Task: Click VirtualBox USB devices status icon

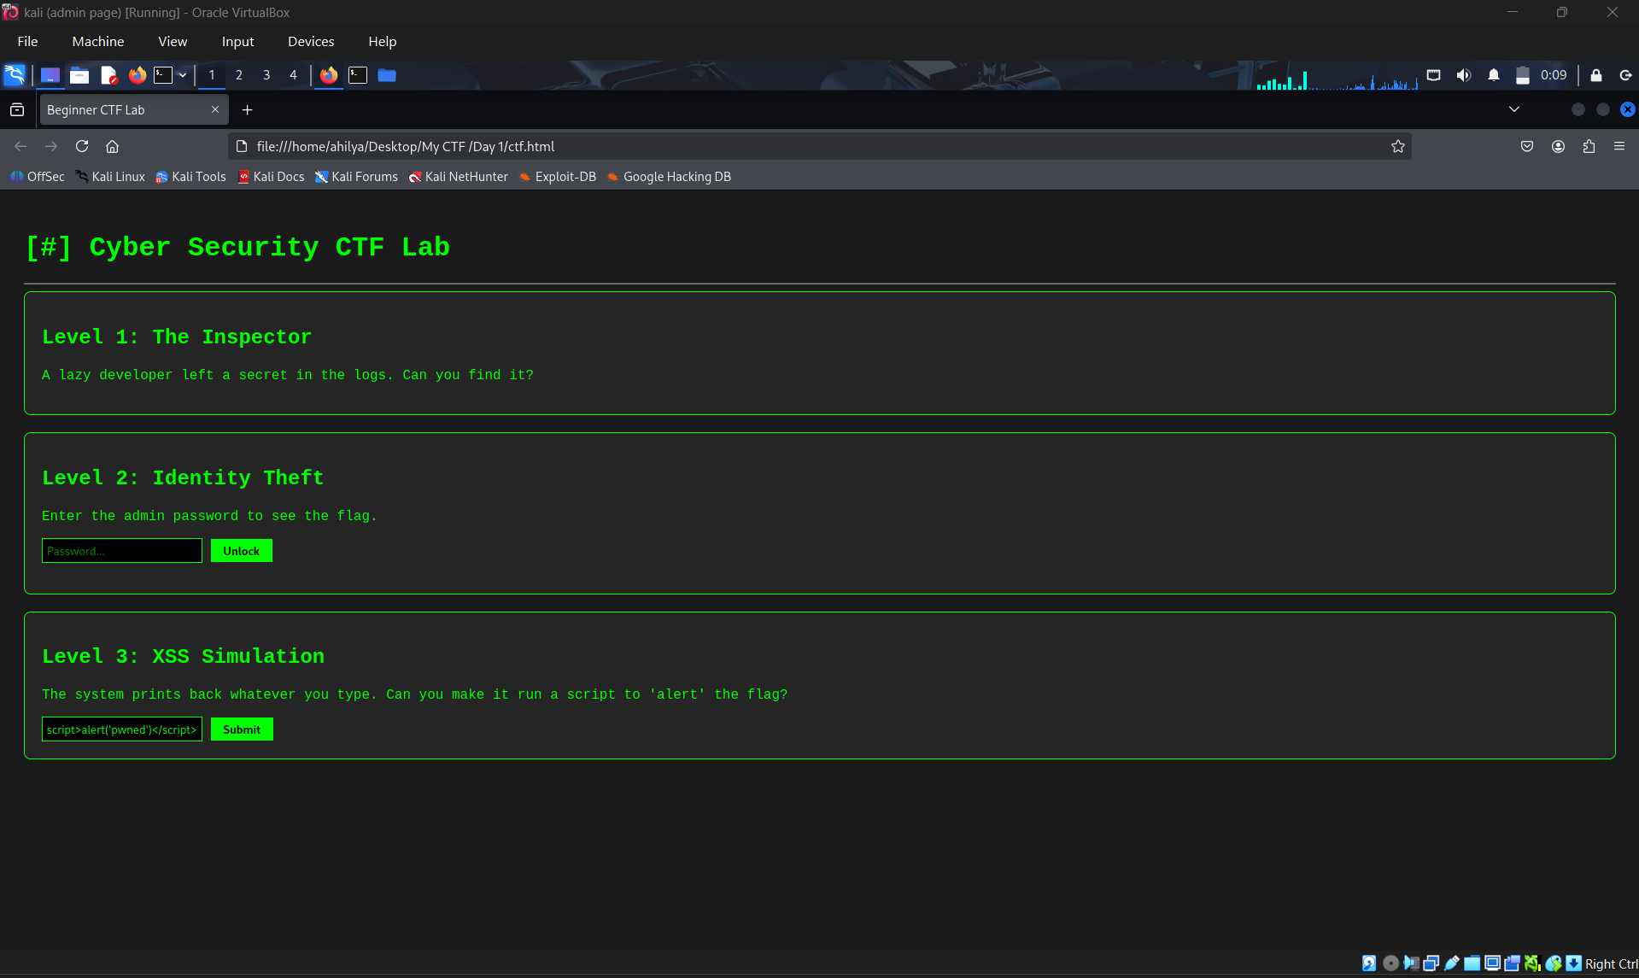Action: [x=1451, y=963]
